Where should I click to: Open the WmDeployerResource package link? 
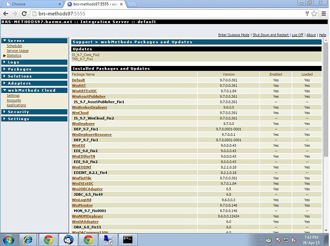(92, 134)
